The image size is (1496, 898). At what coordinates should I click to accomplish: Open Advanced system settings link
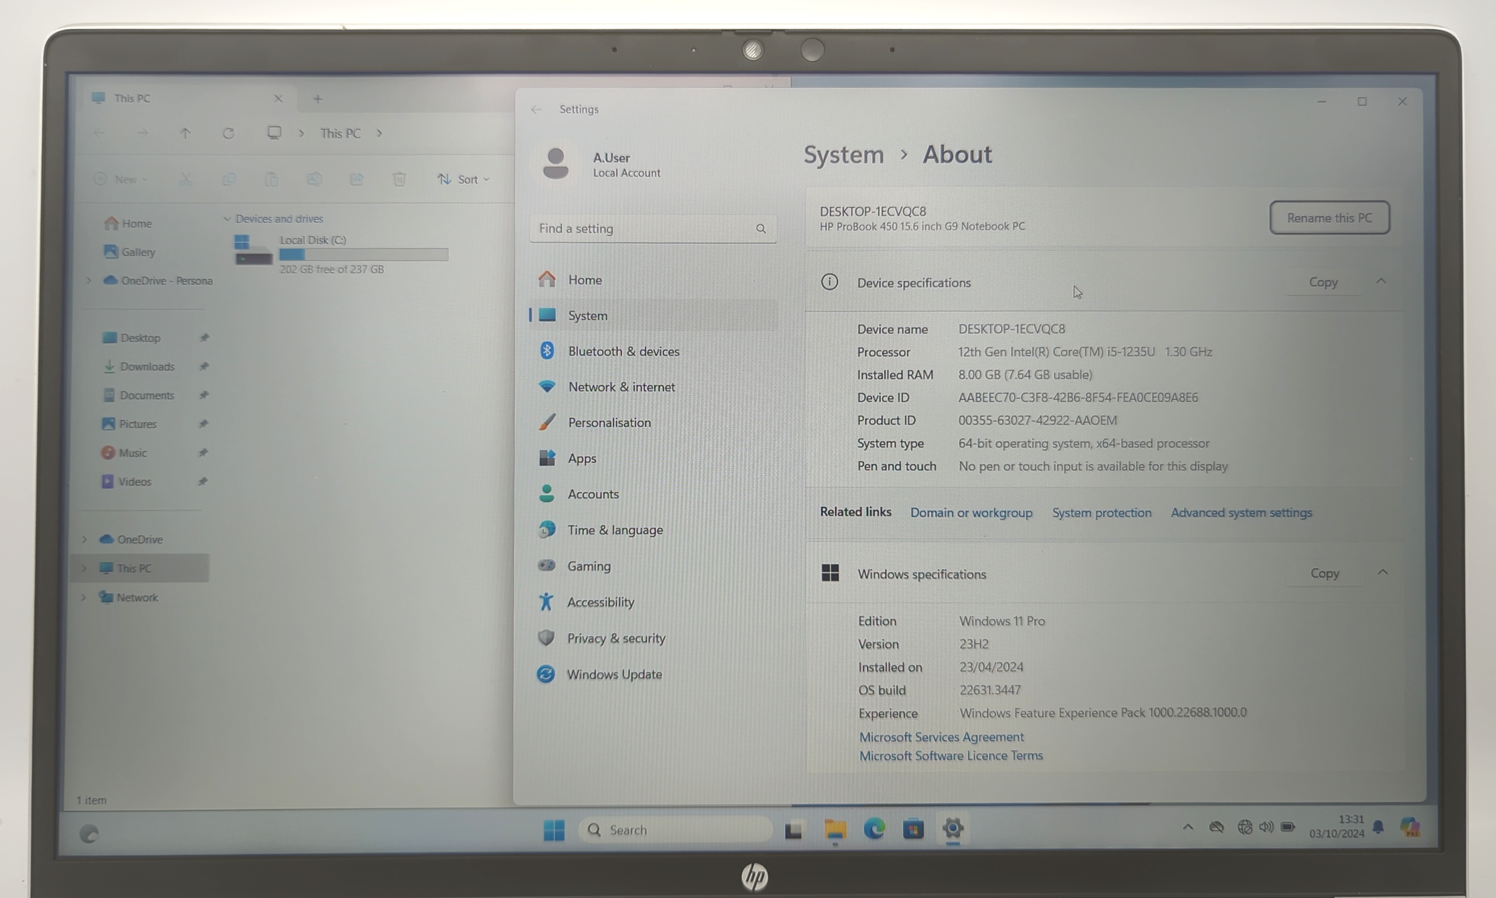[1241, 513]
